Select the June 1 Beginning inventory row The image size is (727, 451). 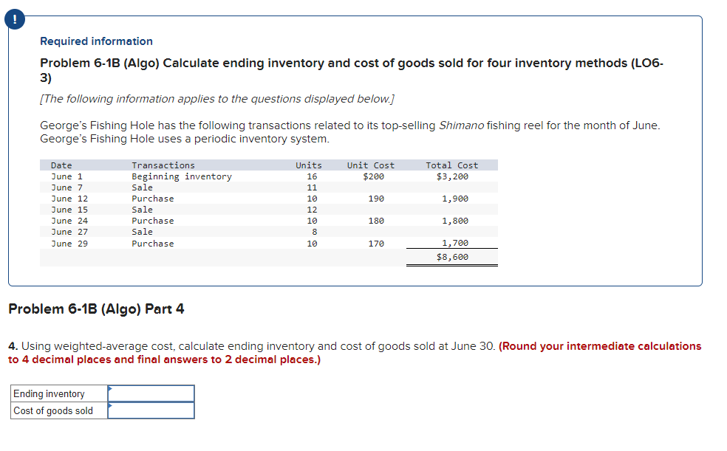[222, 176]
